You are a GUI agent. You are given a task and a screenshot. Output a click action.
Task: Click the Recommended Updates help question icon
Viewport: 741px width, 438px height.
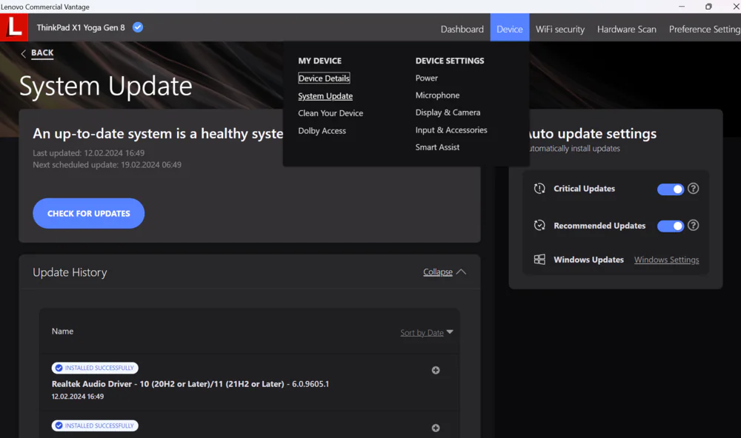point(693,225)
